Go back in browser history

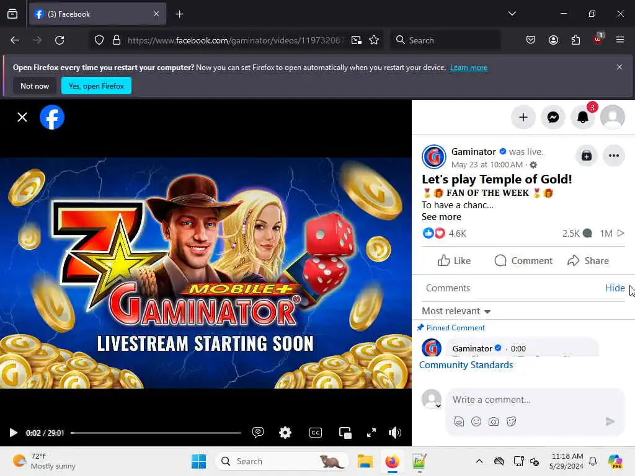[x=15, y=40]
